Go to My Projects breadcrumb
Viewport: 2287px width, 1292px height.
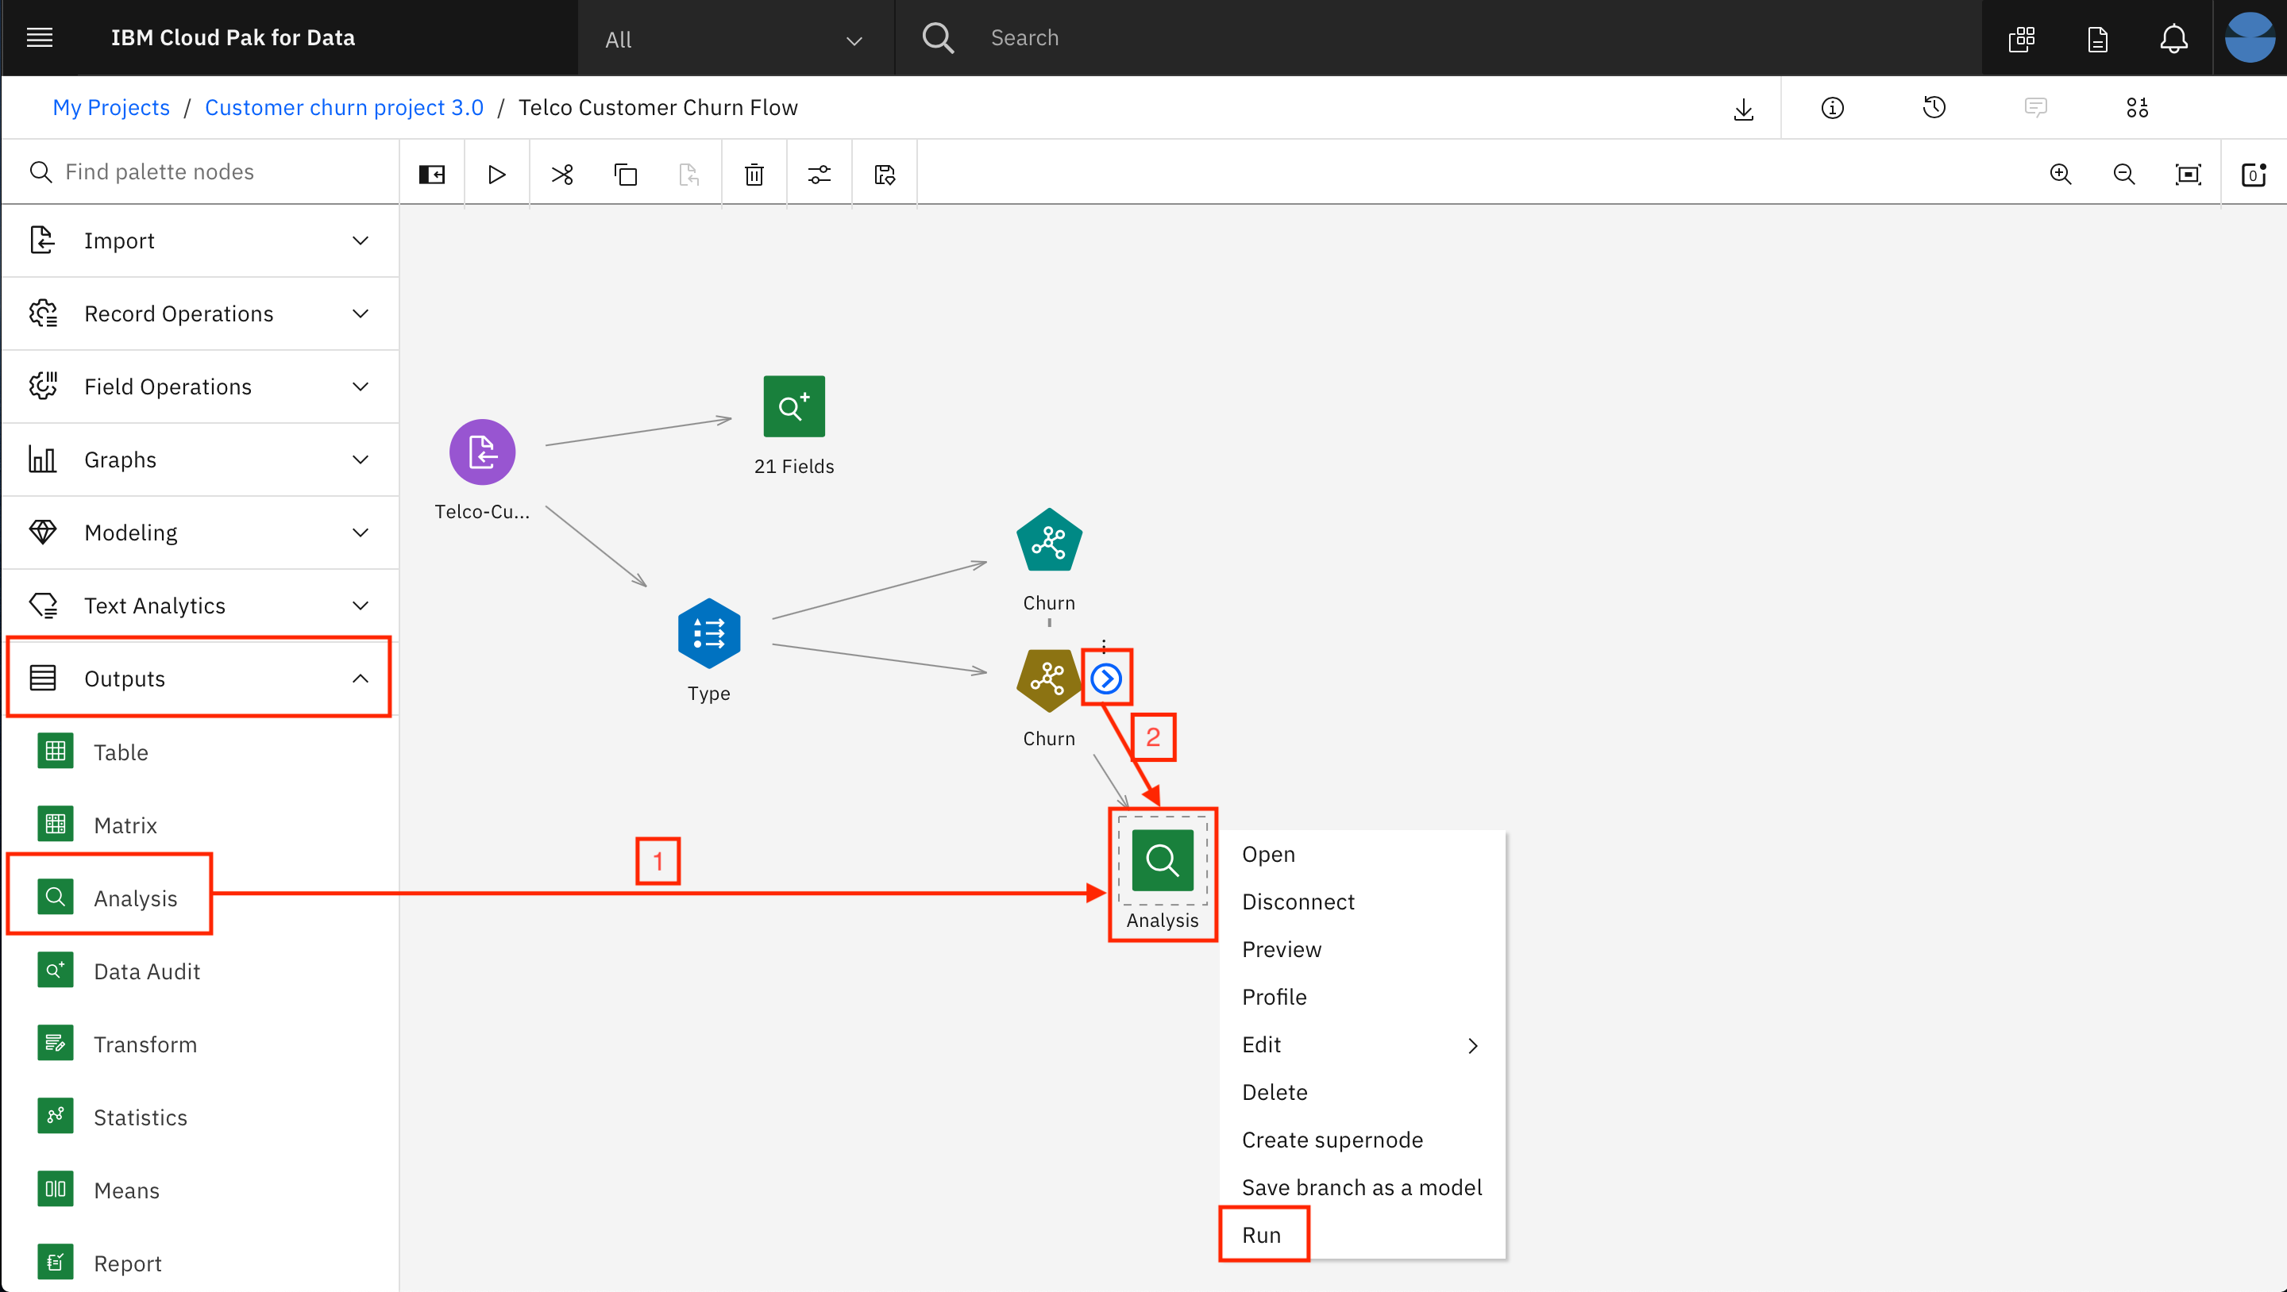[111, 107]
